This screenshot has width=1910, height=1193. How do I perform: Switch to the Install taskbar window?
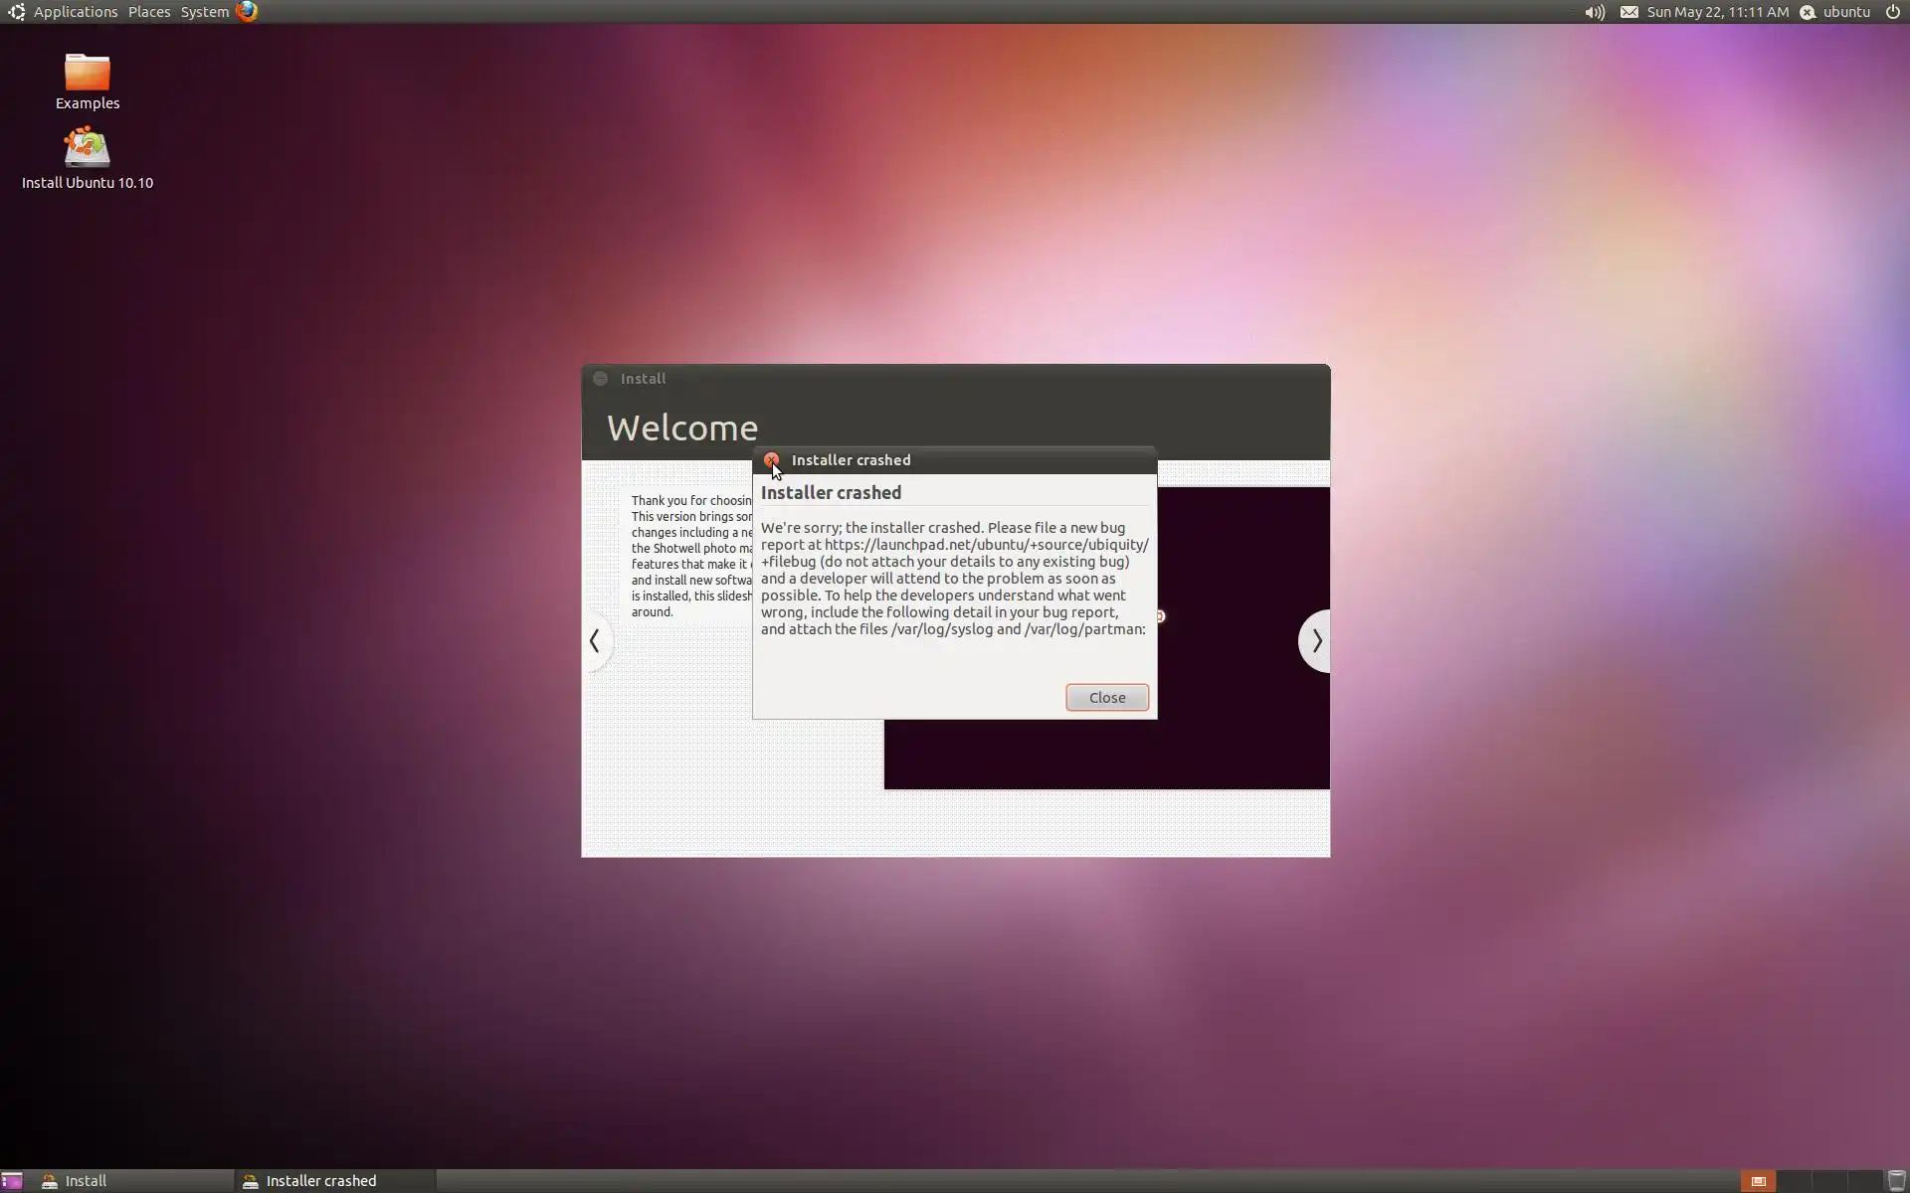click(86, 1180)
